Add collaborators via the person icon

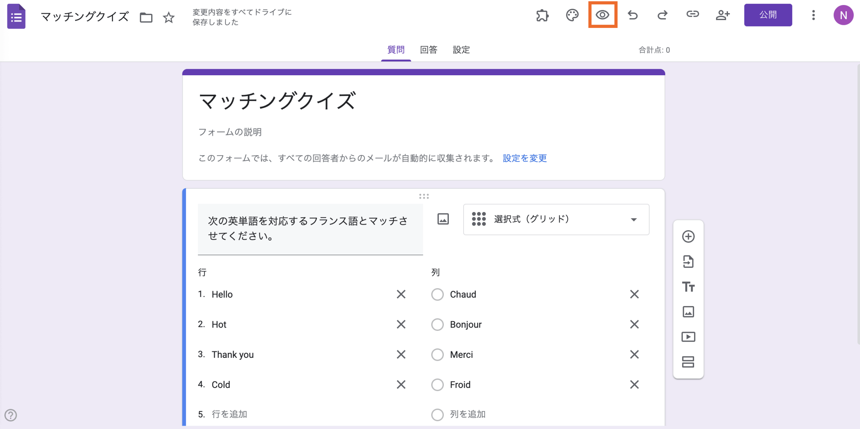coord(723,15)
